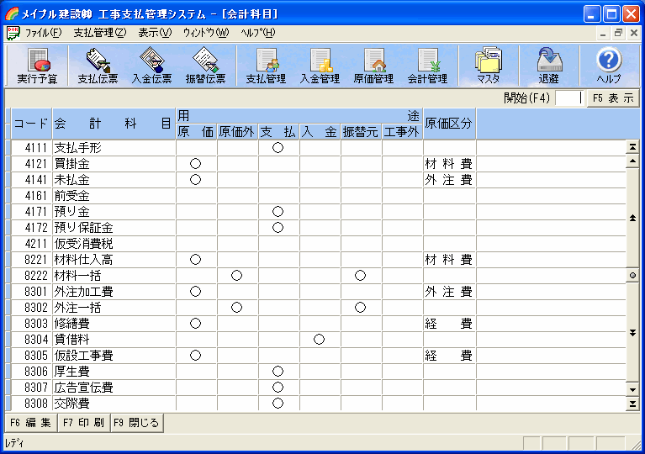Open 入金伝票 from the toolbar
This screenshot has width=645, height=454.
151,66
